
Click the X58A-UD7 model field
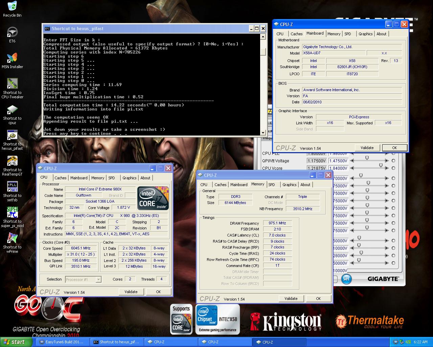334,53
